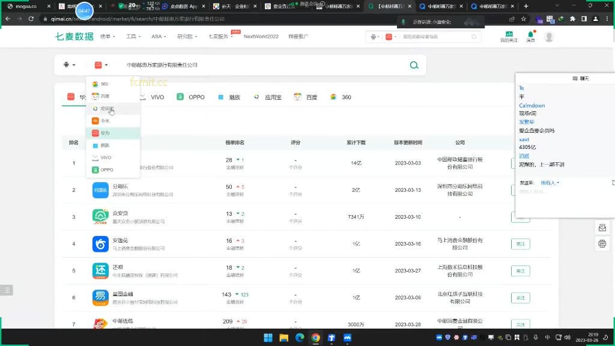615x346 pixels.
Task: Click the 还呗 app icon
Action: point(100,271)
